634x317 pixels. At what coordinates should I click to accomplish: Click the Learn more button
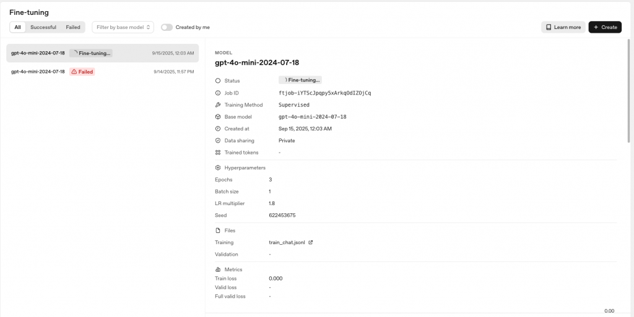563,27
